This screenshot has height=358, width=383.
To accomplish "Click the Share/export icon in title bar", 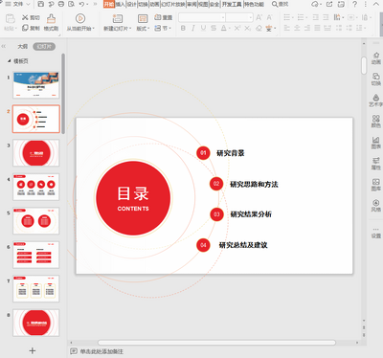I will 328,4.
